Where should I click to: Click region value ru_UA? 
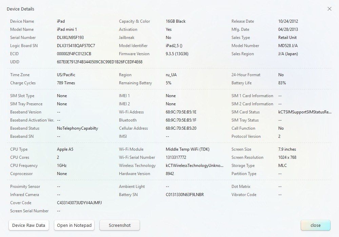(171, 75)
